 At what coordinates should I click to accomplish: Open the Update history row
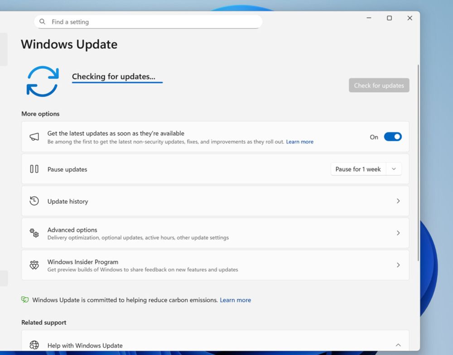tap(215, 201)
